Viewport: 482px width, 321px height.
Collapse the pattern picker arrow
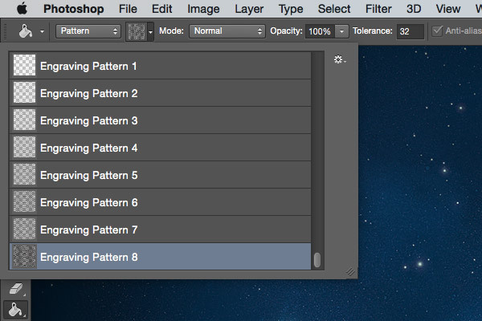[150, 31]
